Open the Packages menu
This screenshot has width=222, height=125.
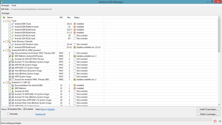pyautogui.click(x=5, y=5)
